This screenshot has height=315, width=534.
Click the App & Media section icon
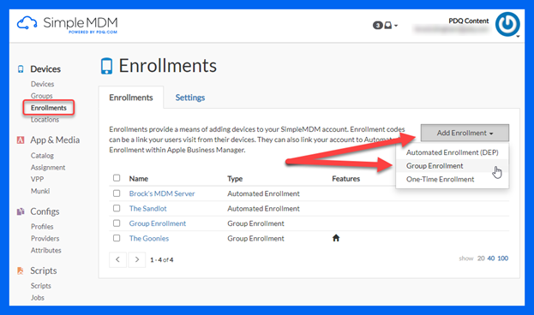[x=21, y=140]
